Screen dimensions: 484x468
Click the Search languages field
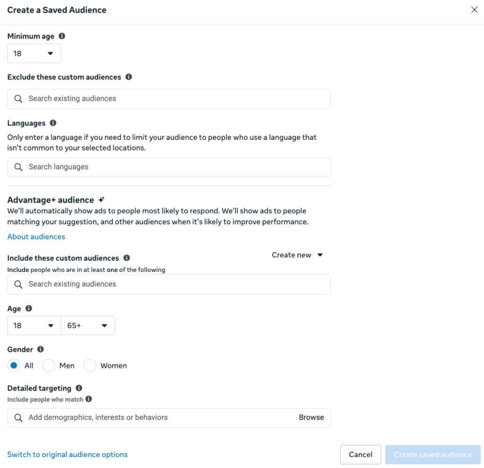pyautogui.click(x=169, y=167)
